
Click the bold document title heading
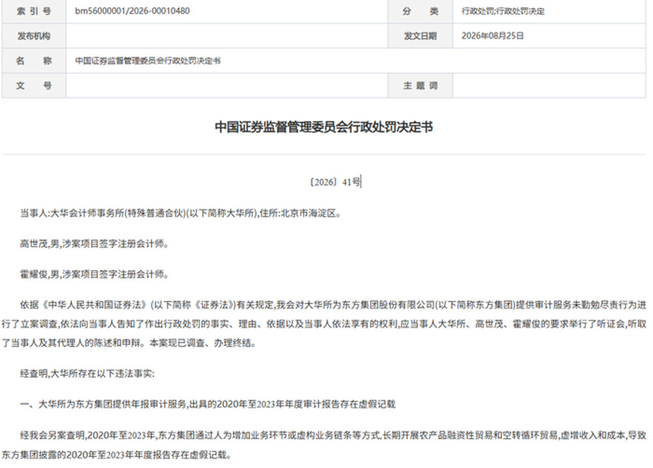[x=324, y=127]
